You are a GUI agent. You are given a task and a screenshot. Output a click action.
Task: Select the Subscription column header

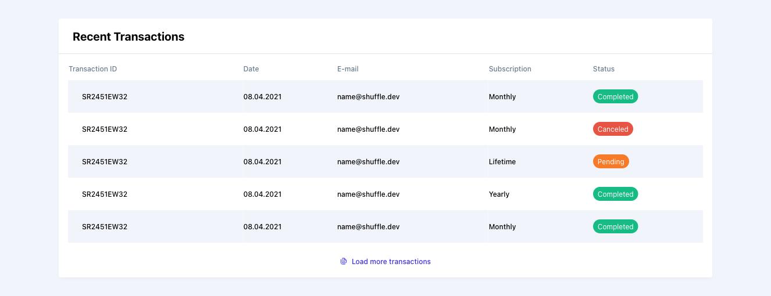[x=510, y=69]
